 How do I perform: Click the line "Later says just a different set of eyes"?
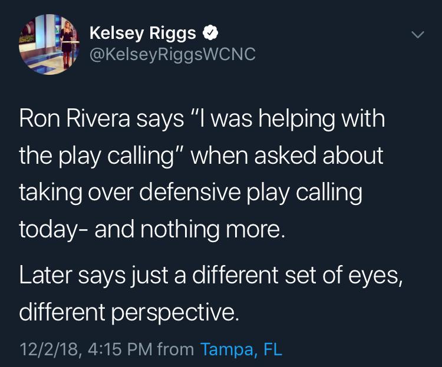(210, 275)
